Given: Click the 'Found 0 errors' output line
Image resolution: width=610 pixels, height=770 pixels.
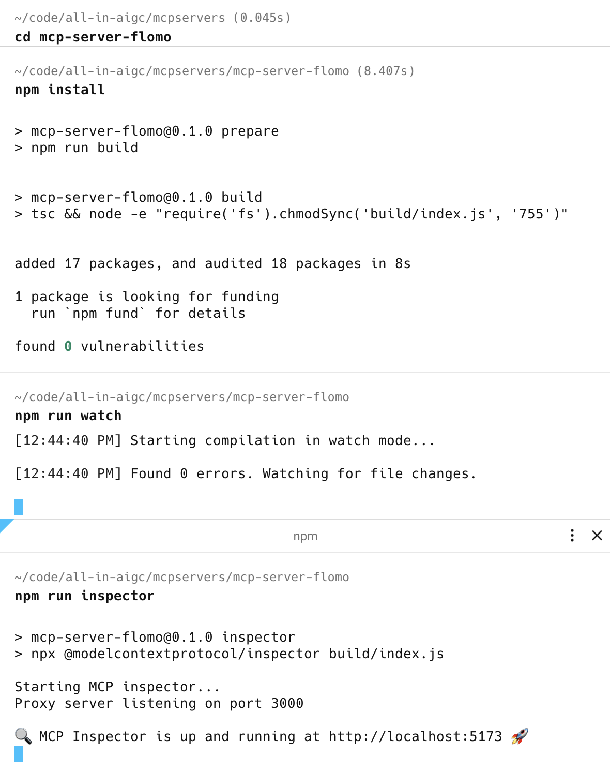Looking at the screenshot, I should click(245, 473).
